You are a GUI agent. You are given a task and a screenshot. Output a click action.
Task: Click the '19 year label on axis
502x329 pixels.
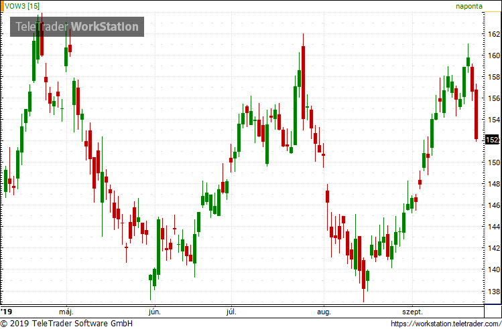6,312
